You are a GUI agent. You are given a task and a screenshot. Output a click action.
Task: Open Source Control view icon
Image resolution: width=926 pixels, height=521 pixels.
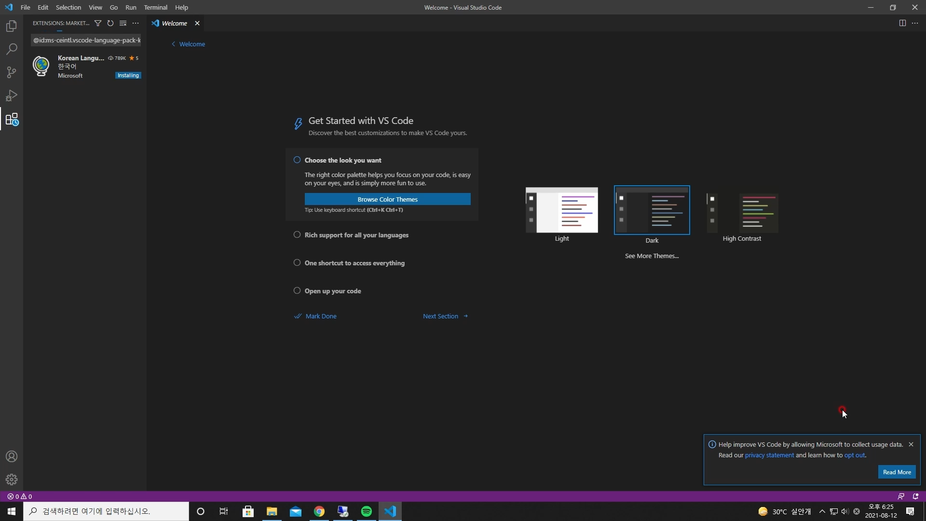[12, 72]
